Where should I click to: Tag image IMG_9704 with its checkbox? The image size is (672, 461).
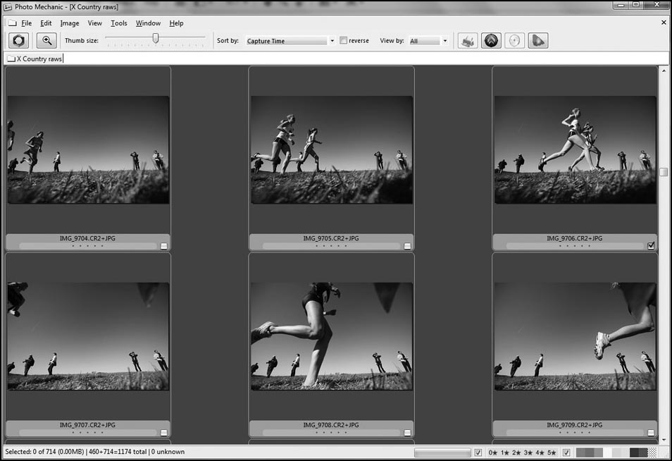pos(163,246)
